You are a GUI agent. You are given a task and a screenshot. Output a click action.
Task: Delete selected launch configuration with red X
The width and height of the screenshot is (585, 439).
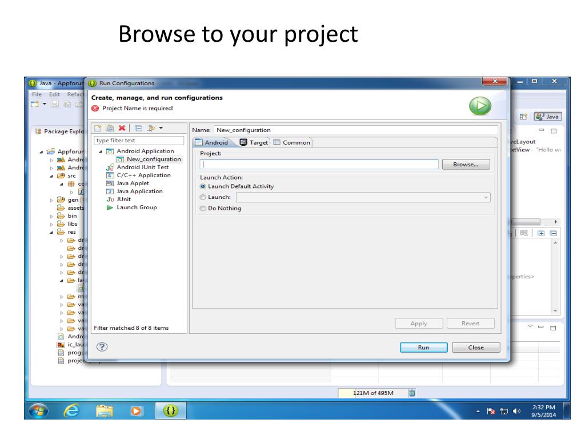[122, 128]
